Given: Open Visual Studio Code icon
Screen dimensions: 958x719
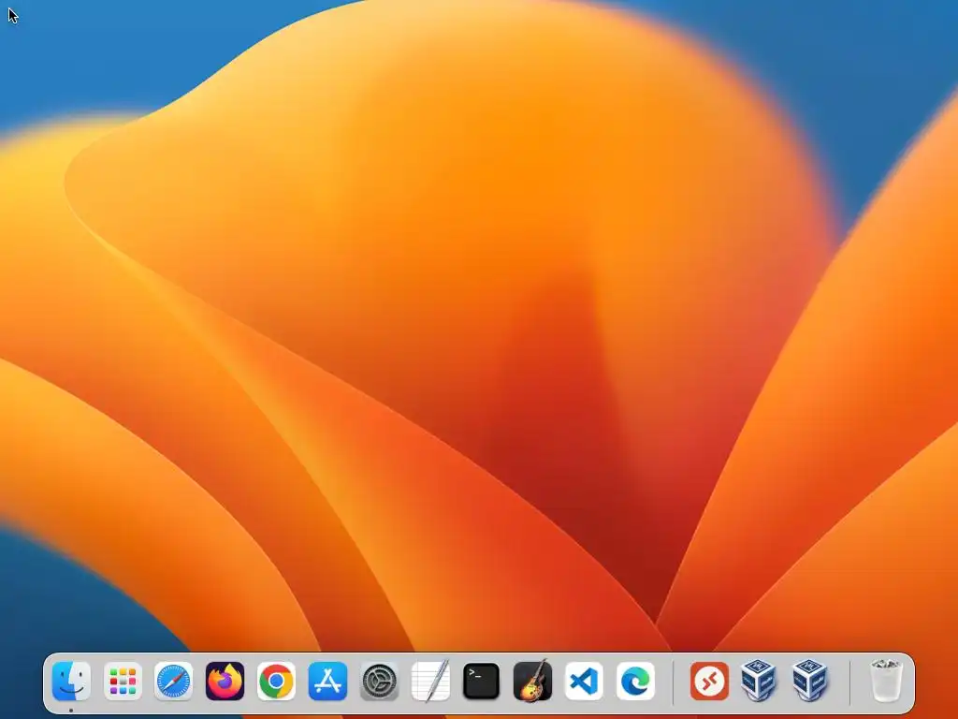Looking at the screenshot, I should (584, 681).
